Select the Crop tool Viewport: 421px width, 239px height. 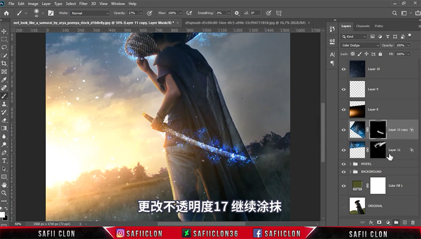click(x=4, y=64)
